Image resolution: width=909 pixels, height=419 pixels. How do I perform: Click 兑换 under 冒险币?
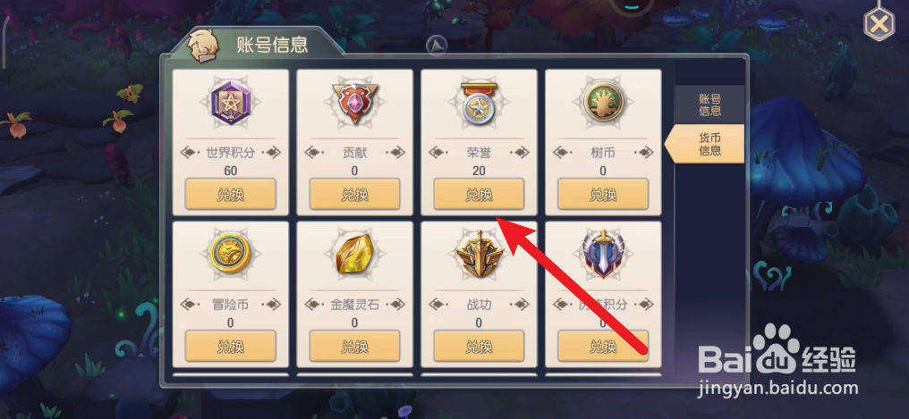point(230,347)
